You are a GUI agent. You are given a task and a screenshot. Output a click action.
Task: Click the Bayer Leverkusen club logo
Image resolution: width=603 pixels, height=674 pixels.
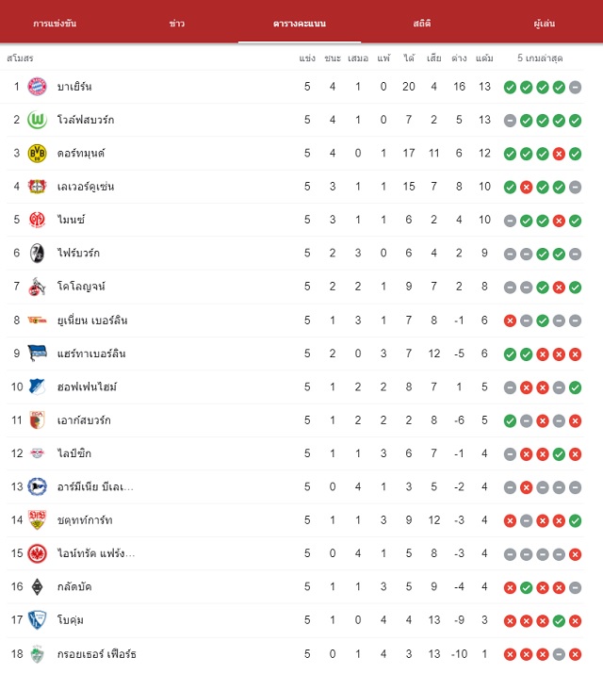(x=37, y=187)
